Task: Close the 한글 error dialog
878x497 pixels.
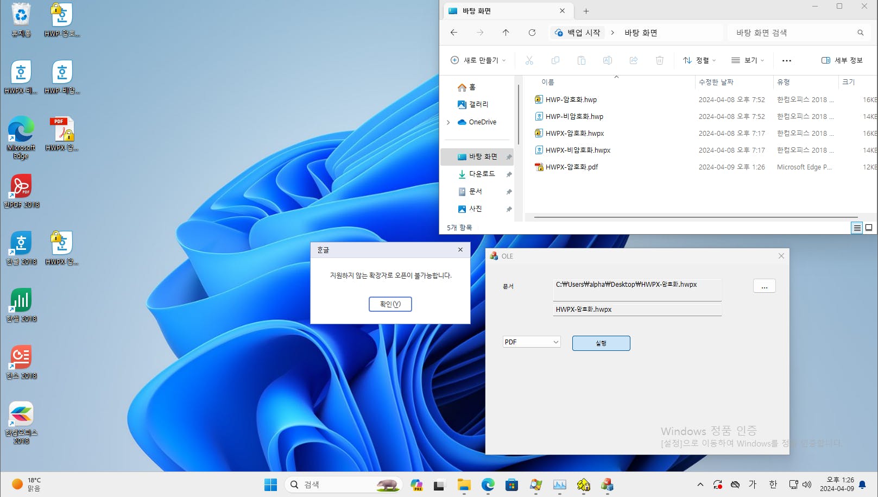Action: pyautogui.click(x=460, y=250)
